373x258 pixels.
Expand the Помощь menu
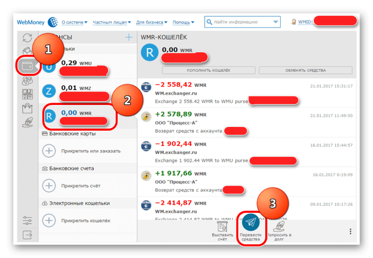coord(183,22)
